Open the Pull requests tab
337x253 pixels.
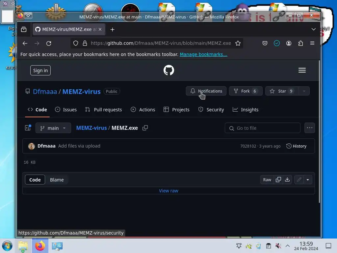103,109
